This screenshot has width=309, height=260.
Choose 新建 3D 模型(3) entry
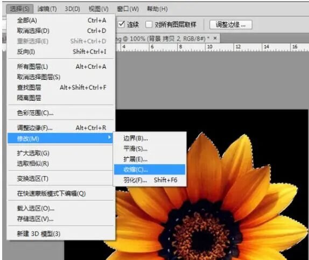[61, 234]
